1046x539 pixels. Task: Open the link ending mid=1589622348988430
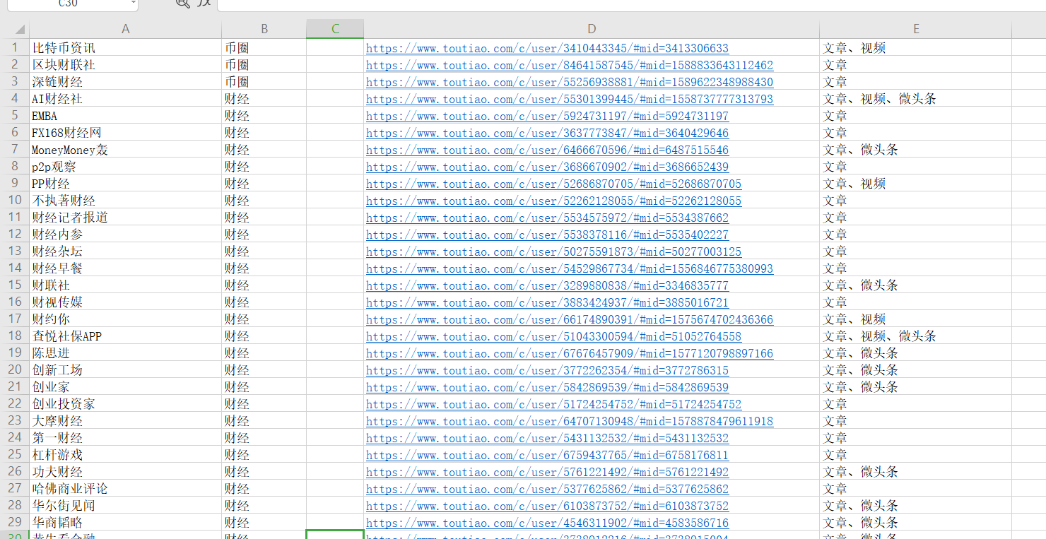point(570,82)
